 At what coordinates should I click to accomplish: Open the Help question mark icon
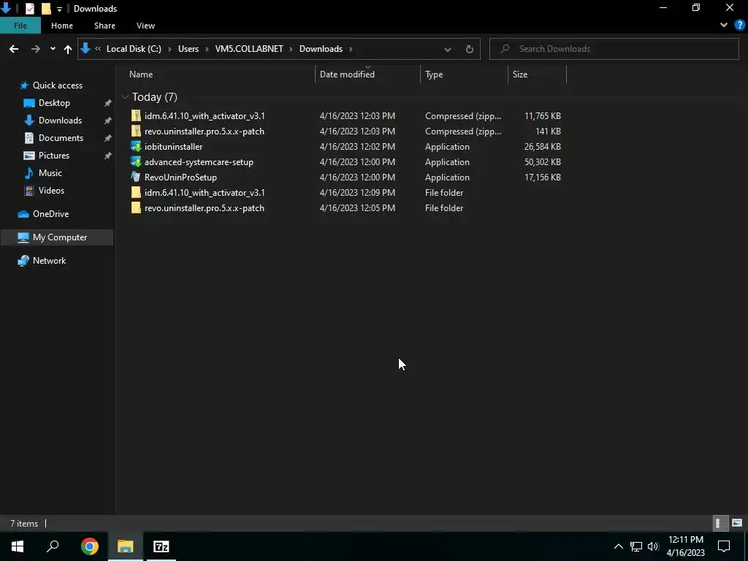pos(740,26)
